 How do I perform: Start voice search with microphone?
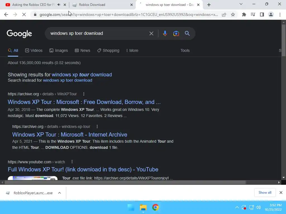coord(165,33)
